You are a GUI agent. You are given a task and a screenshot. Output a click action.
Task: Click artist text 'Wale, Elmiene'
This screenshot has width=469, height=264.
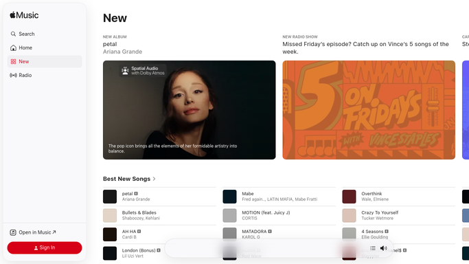375,199
